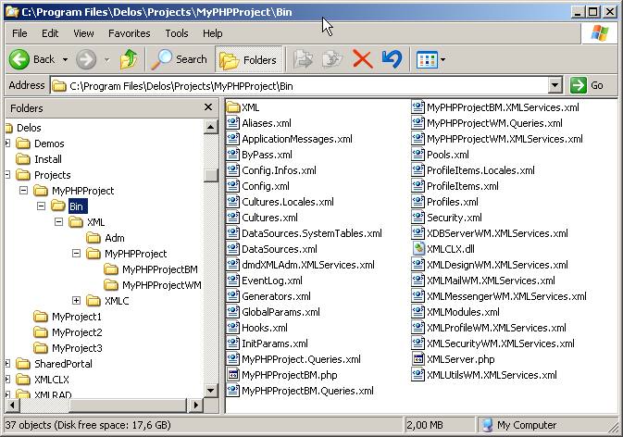
Task: Open the Tools menu
Action: point(176,33)
